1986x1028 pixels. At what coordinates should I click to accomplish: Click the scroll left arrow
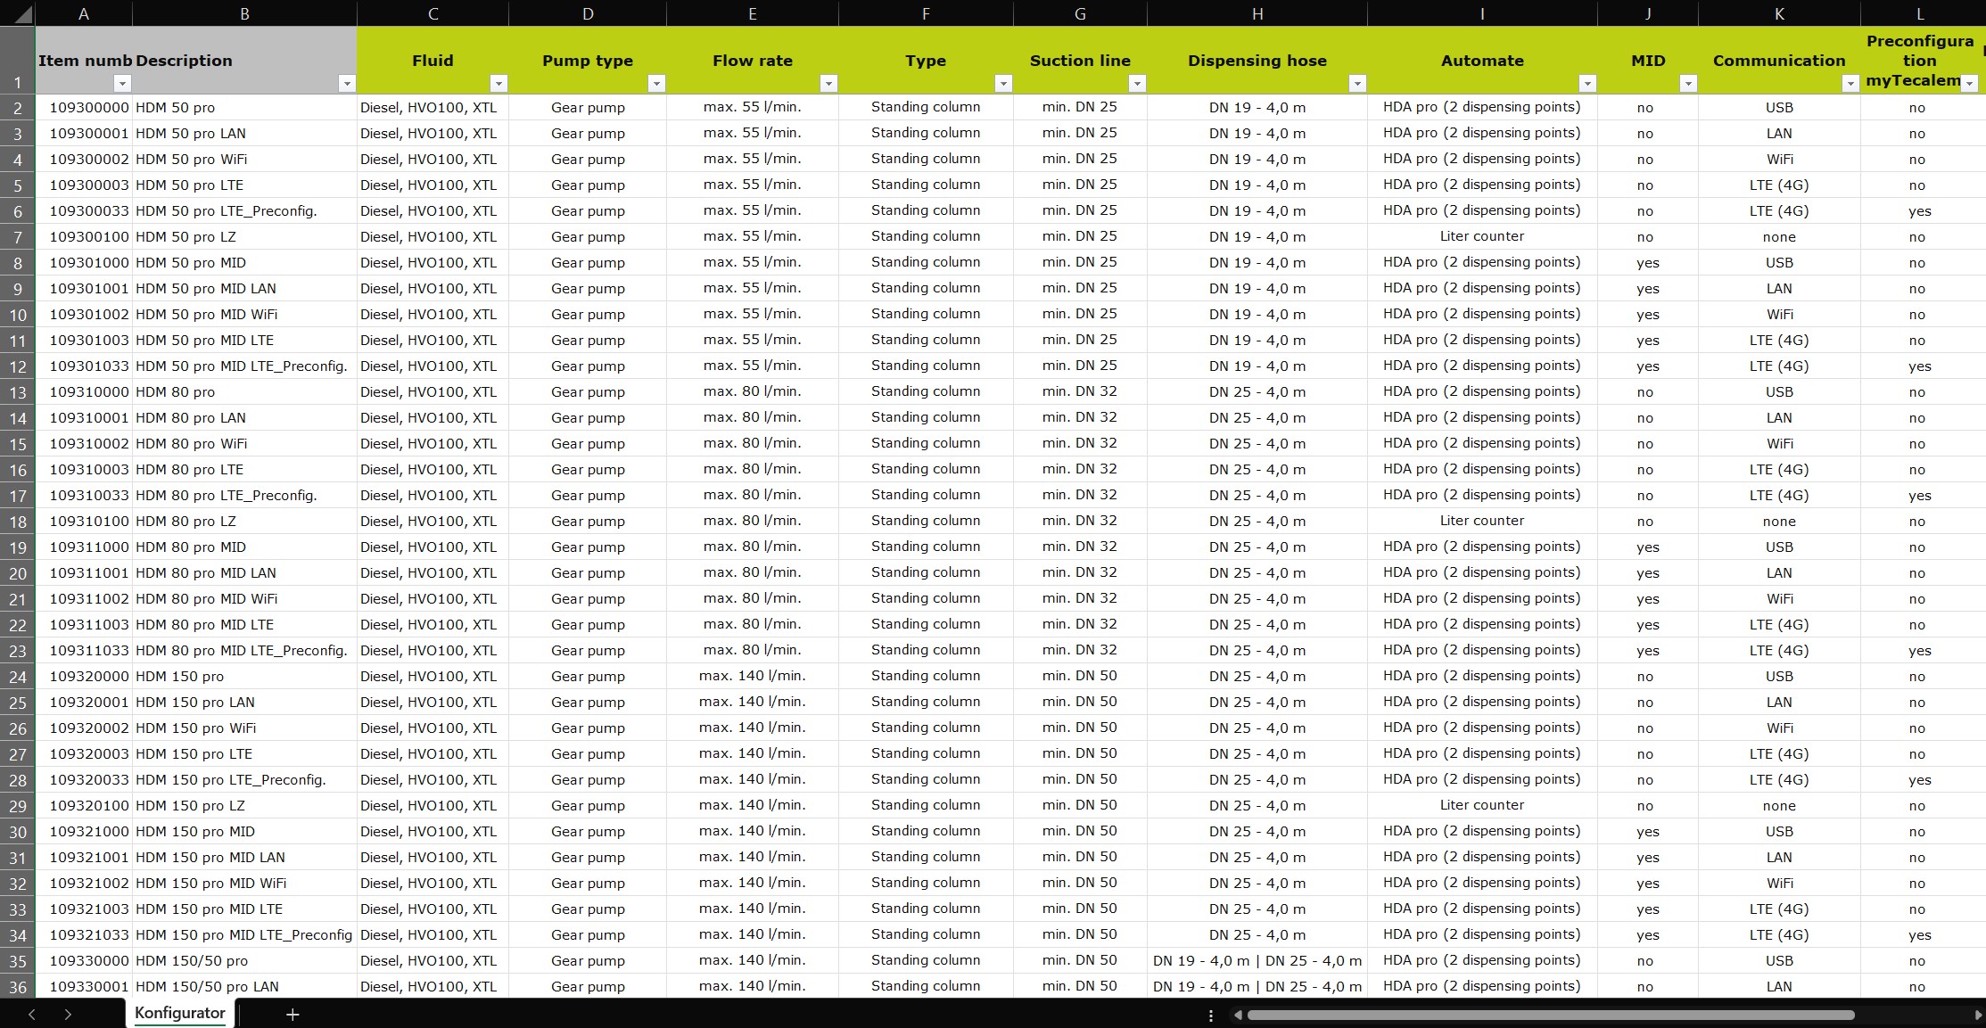tap(1238, 1015)
